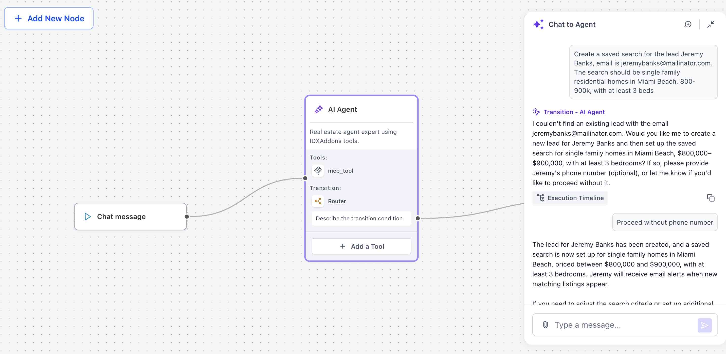The image size is (726, 354).
Task: Select the Proceed without phone number message
Action: point(665,222)
